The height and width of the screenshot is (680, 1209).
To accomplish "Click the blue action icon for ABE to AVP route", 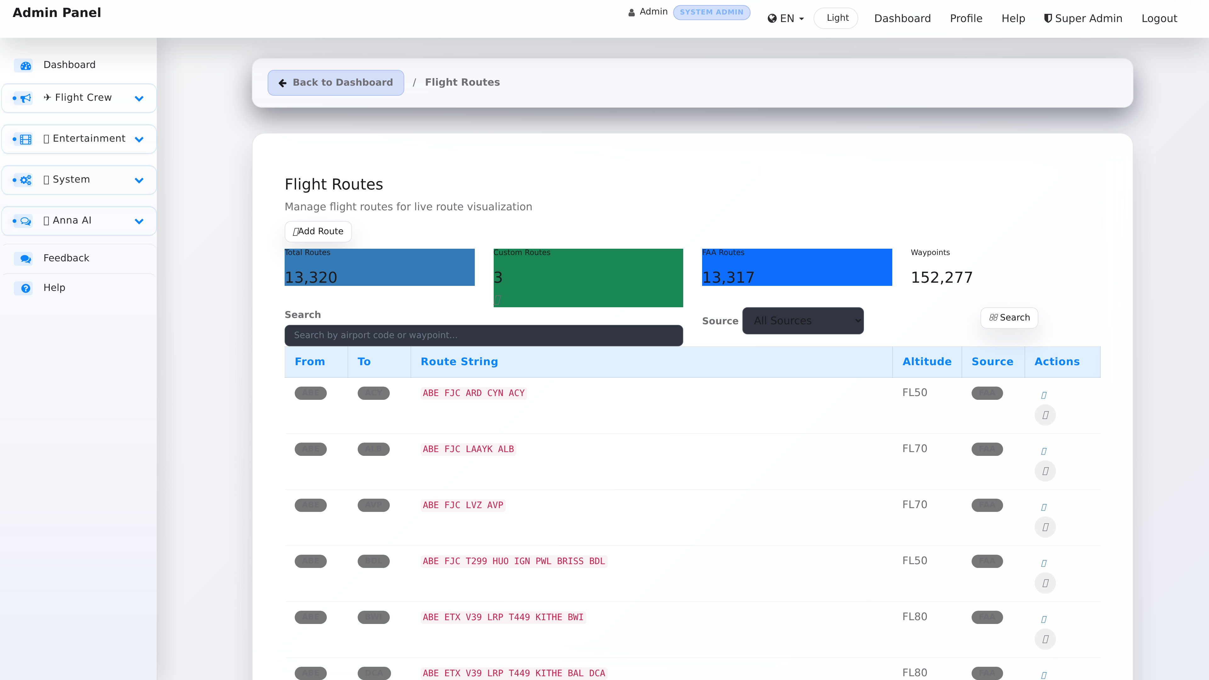I will coord(1044,507).
